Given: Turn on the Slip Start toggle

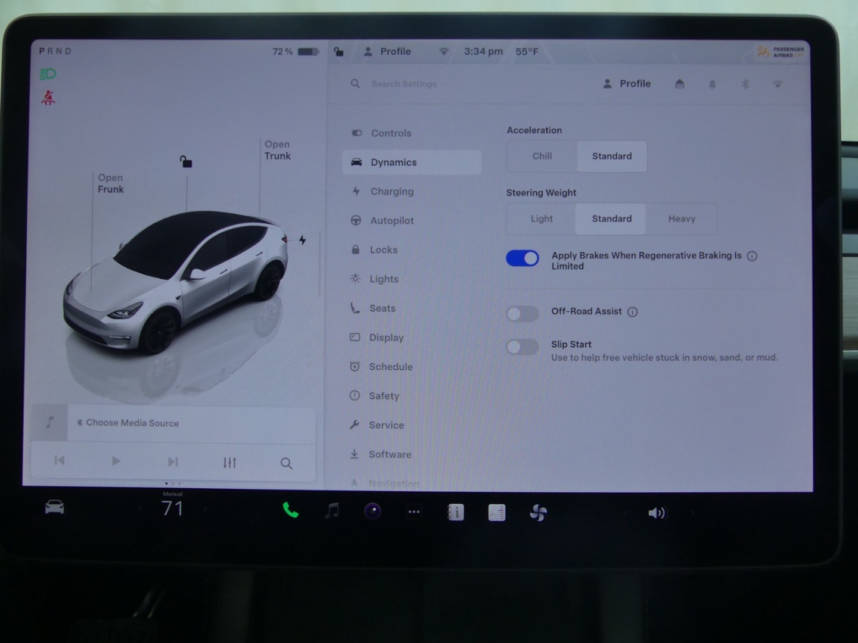Looking at the screenshot, I should coord(523,347).
